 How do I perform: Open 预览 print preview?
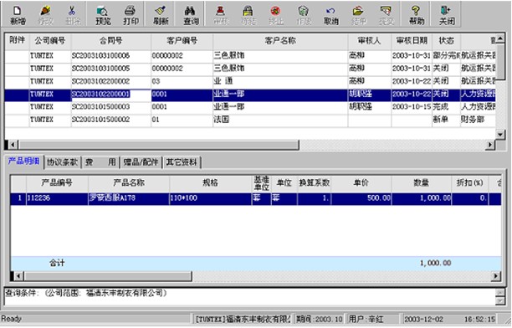pyautogui.click(x=103, y=15)
